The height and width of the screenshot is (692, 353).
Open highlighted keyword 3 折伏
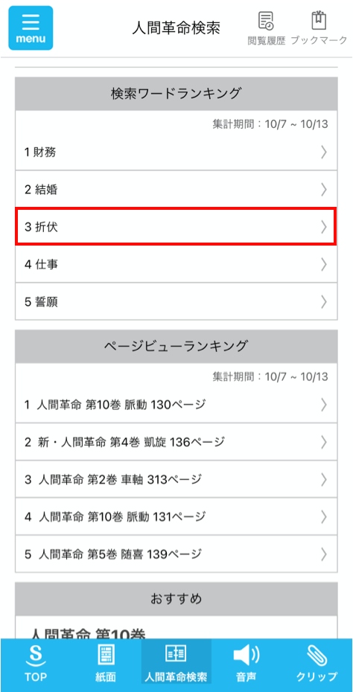click(176, 227)
